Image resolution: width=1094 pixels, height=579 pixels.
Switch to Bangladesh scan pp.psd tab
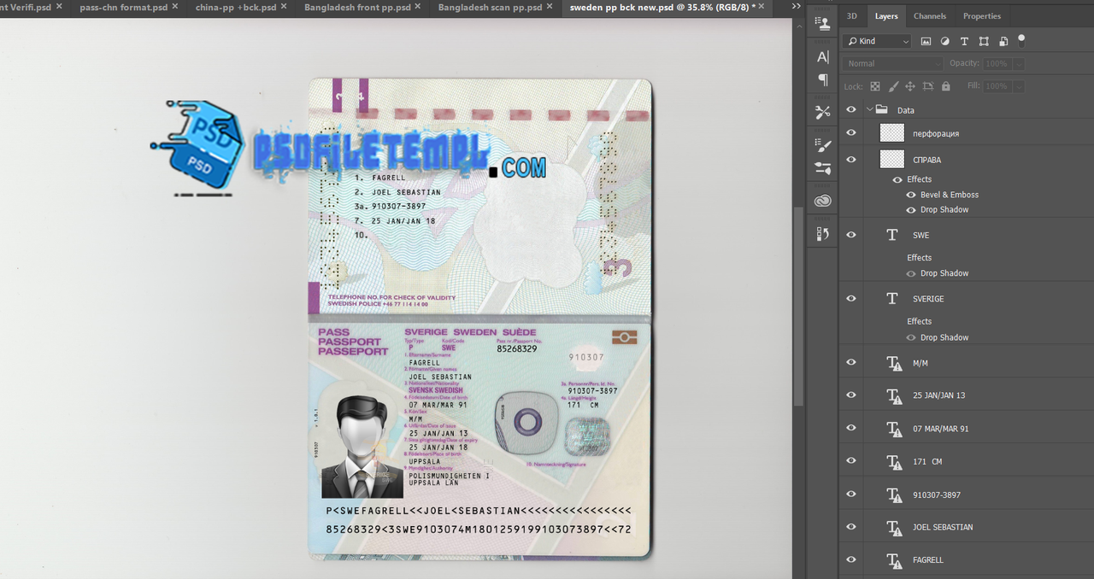tap(490, 7)
